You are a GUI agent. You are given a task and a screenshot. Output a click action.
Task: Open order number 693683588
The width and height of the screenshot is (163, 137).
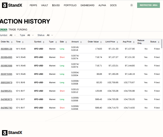[x=6, y=66]
